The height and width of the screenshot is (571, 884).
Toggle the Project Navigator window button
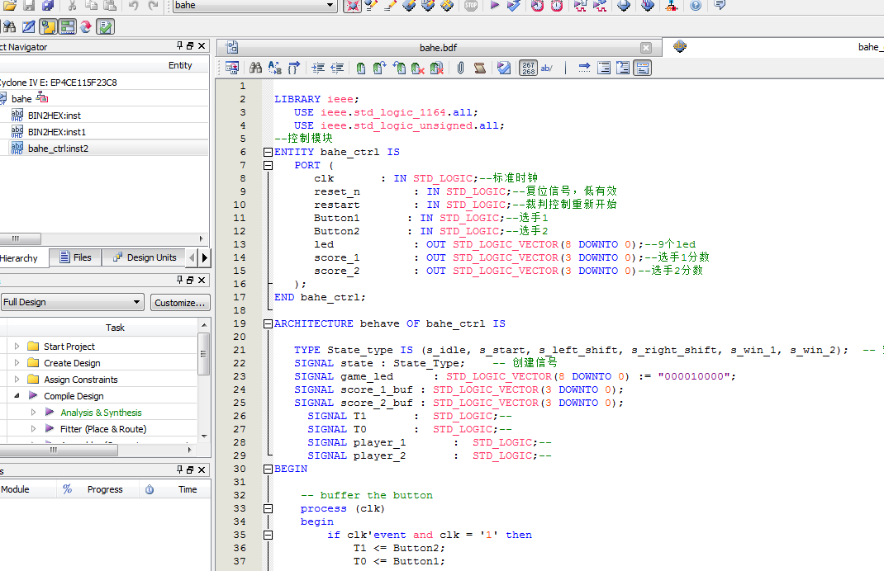pyautogui.click(x=48, y=26)
